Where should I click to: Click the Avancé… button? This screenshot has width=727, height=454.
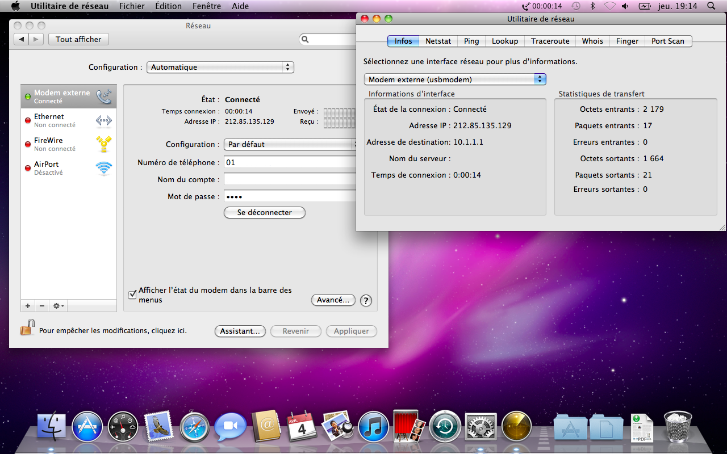coord(333,300)
